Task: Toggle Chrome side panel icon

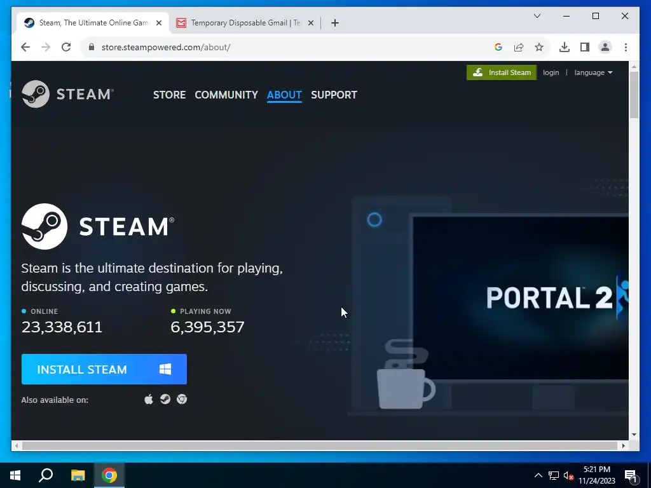Action: click(x=585, y=47)
